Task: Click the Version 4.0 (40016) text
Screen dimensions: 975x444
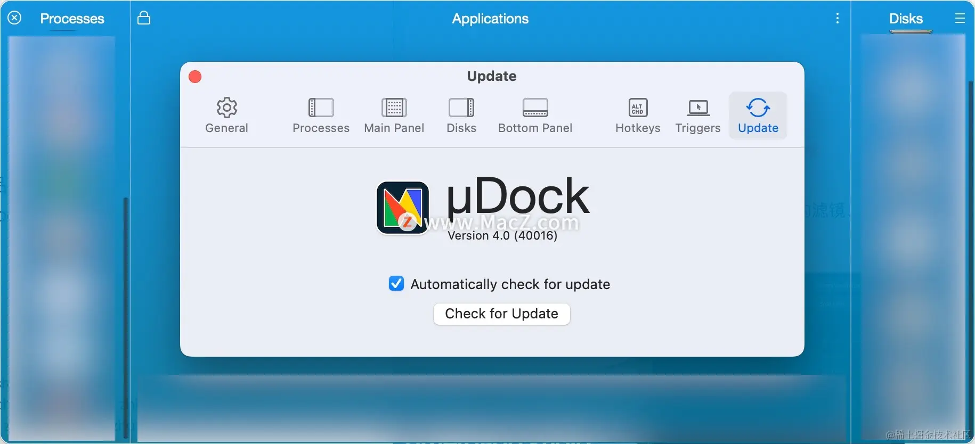Action: pos(502,235)
